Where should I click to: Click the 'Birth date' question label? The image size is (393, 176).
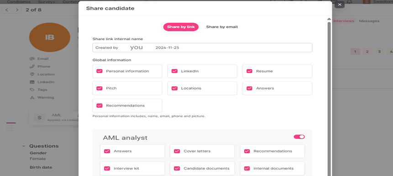tap(41, 167)
